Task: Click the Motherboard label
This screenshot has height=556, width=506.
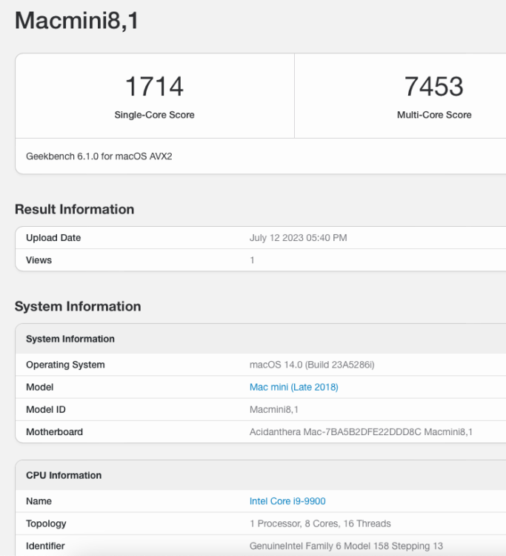Action: point(54,432)
